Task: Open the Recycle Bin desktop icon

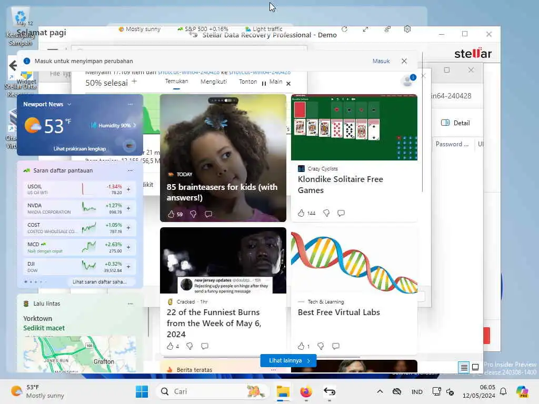Action: click(21, 27)
